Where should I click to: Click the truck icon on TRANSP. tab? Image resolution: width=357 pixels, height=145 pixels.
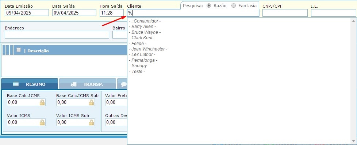[x=73, y=84]
